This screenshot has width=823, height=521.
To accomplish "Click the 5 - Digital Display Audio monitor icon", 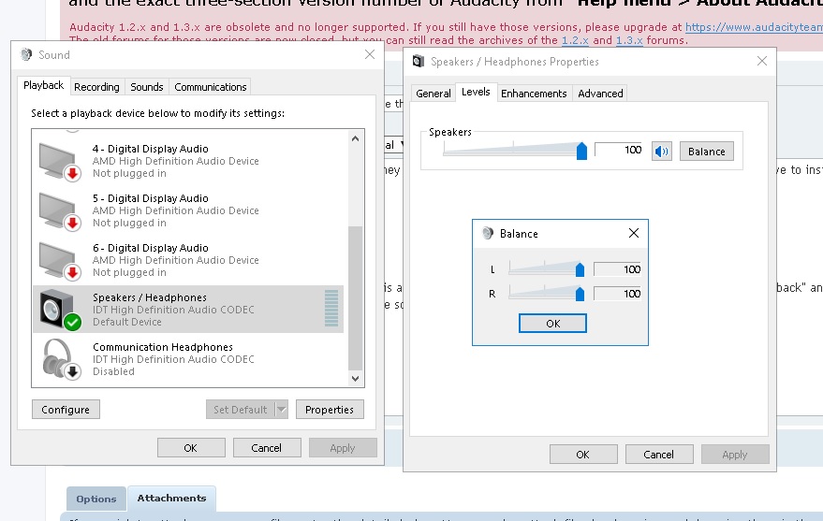I will pyautogui.click(x=59, y=211).
